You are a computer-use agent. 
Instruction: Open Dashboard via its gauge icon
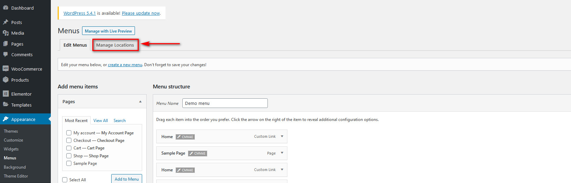(5, 8)
